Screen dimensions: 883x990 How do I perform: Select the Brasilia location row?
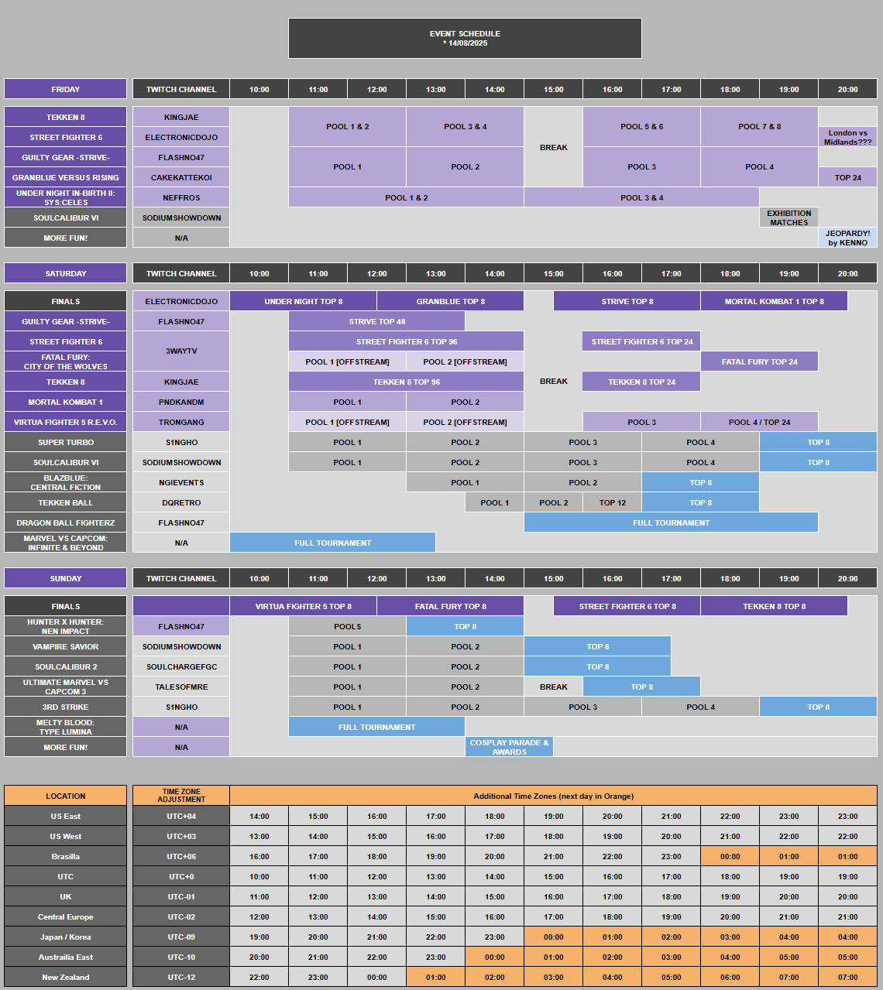[66, 856]
